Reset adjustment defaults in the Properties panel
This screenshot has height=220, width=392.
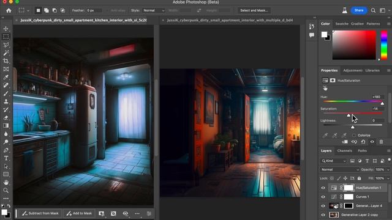click(363, 142)
